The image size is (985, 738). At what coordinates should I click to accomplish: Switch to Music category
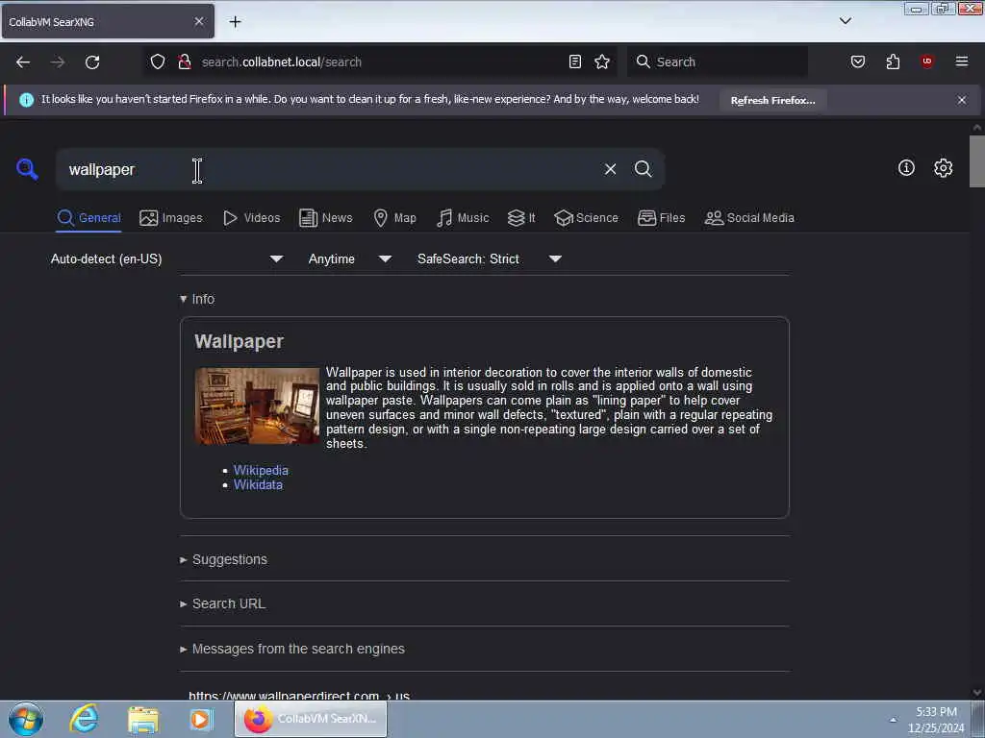(463, 218)
